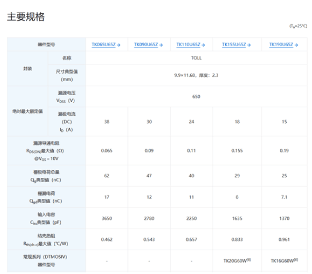This screenshot has height=274, width=312.
Task: Open the TK110U65Z product link
Action: (x=189, y=45)
